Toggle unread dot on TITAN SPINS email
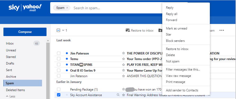Screen dimensions: 236x99 (67, 65)
